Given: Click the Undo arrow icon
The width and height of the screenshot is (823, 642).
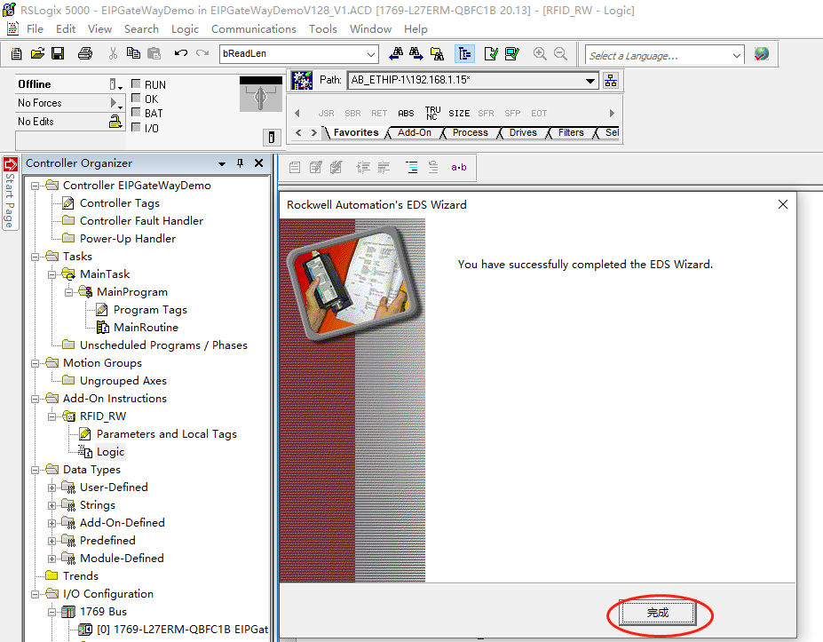Looking at the screenshot, I should click(x=180, y=54).
